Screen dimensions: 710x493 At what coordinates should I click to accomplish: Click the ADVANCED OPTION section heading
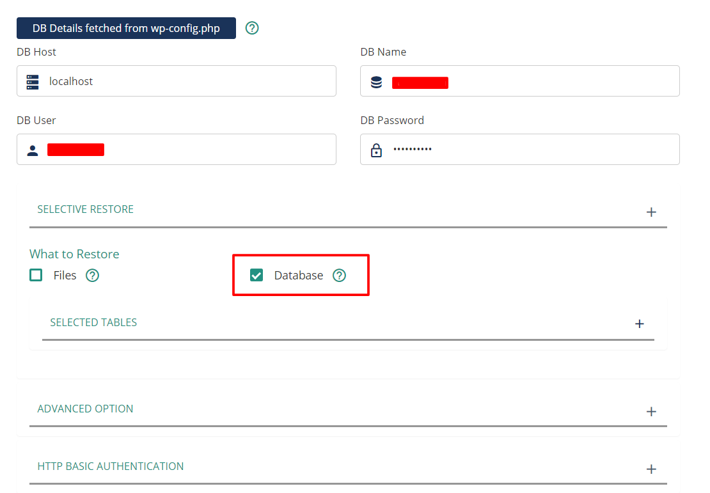coord(85,409)
